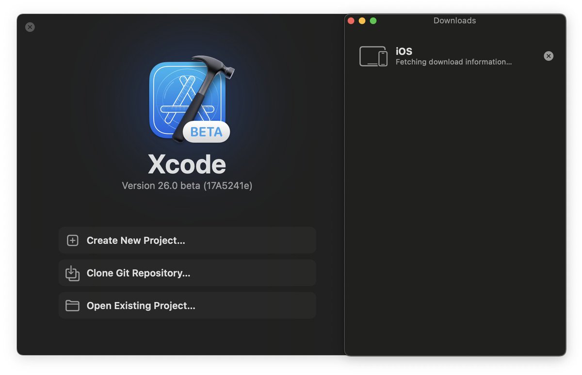Viewport: 582px width, 375px height.
Task: Cancel the iOS download with its x icon
Action: pos(549,56)
